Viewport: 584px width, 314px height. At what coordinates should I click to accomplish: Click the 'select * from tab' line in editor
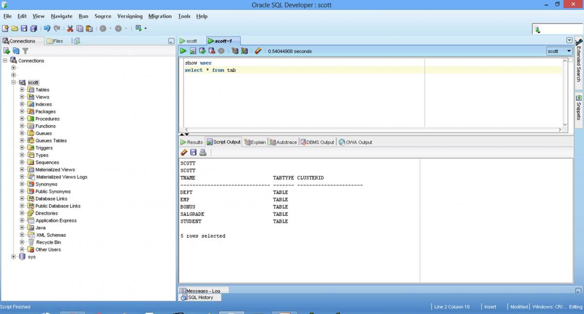pyautogui.click(x=210, y=70)
